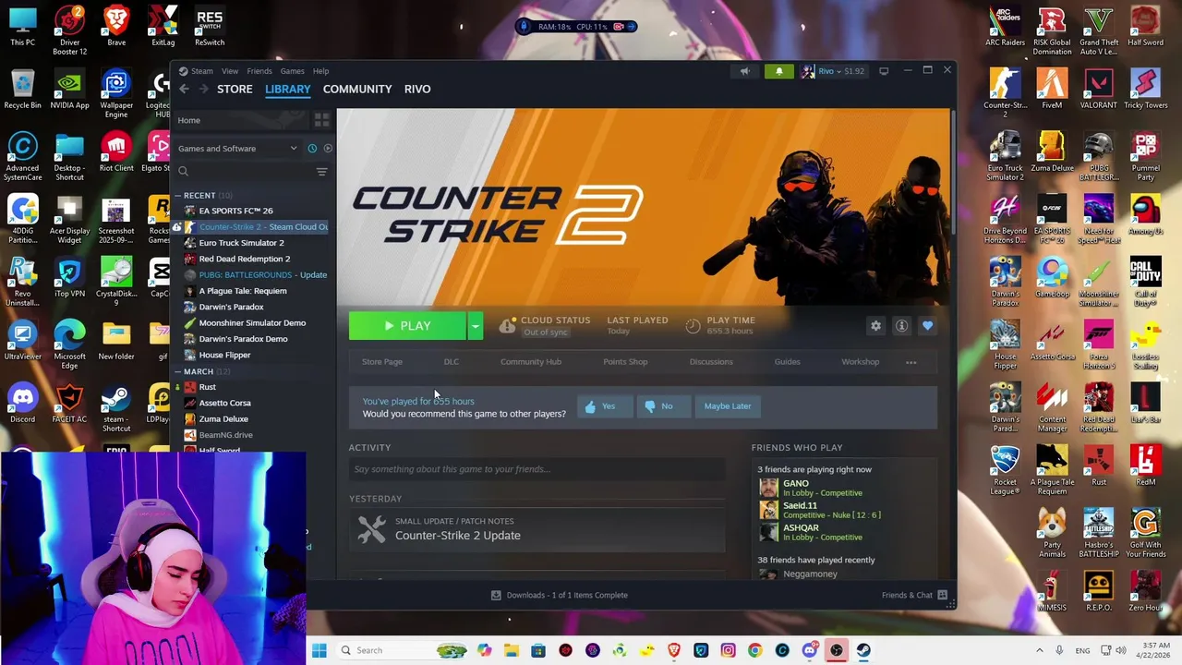The width and height of the screenshot is (1182, 665).
Task: Select A Plague Tale: Requiem in library
Action: 242,291
